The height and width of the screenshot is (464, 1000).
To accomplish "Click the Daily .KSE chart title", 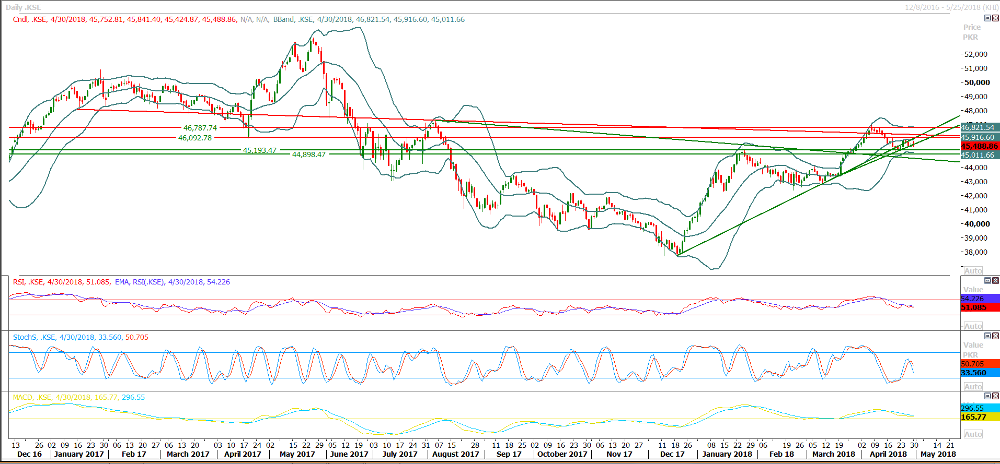I will tap(24, 7).
